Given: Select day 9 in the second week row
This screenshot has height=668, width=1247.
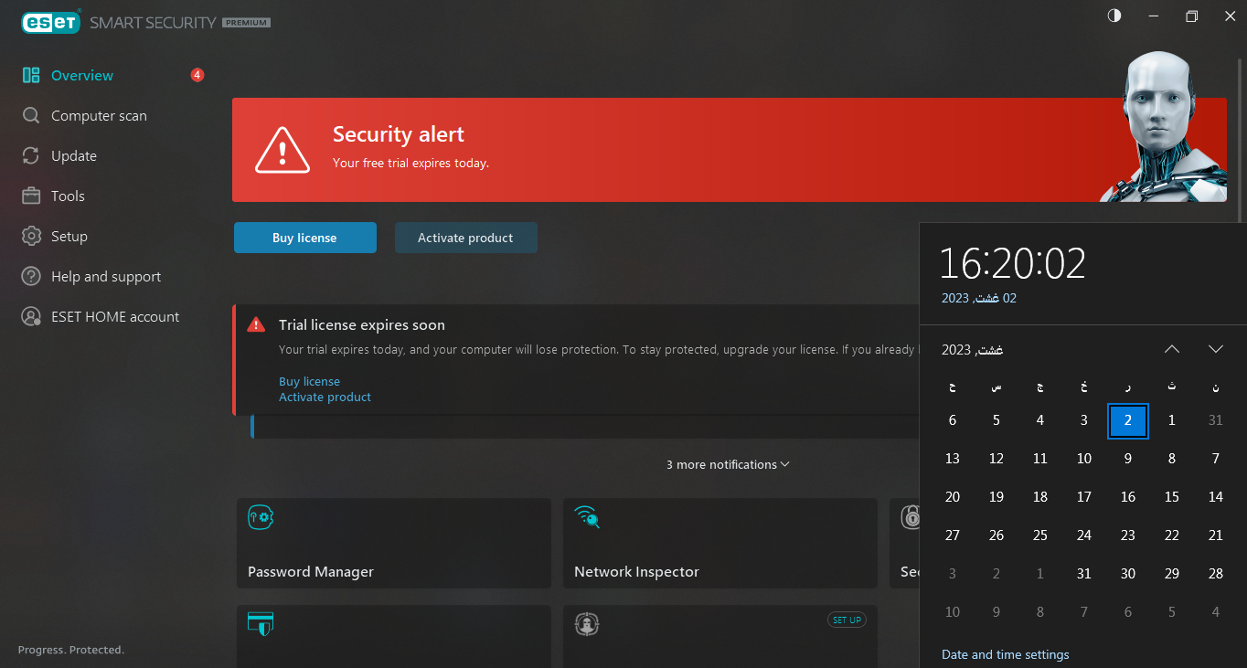Looking at the screenshot, I should tap(1128, 459).
